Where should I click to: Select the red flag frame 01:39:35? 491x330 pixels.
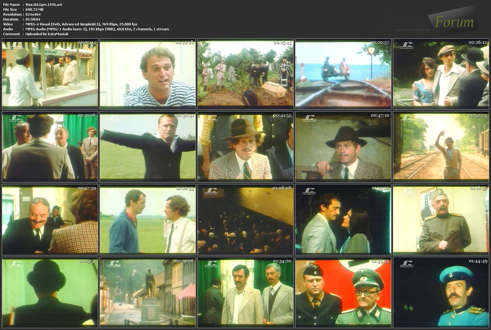343,292
